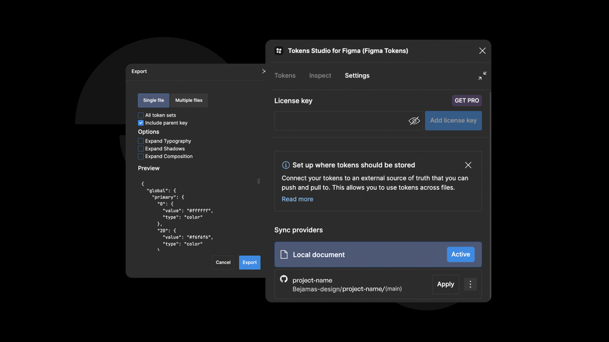
Task: Toggle license key visibility eye icon
Action: 414,120
